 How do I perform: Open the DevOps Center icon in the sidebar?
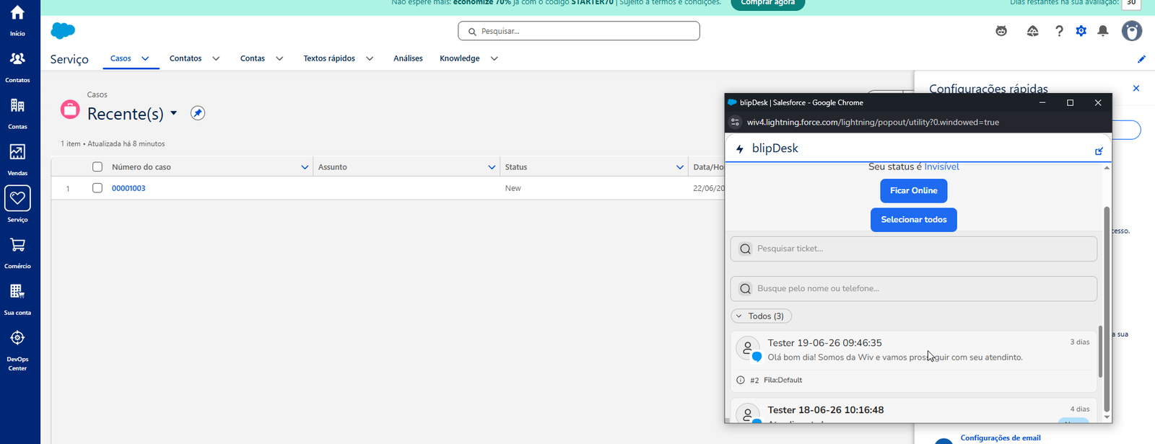click(17, 337)
